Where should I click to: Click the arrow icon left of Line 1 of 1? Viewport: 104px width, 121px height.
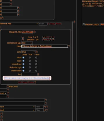[x=23, y=37]
